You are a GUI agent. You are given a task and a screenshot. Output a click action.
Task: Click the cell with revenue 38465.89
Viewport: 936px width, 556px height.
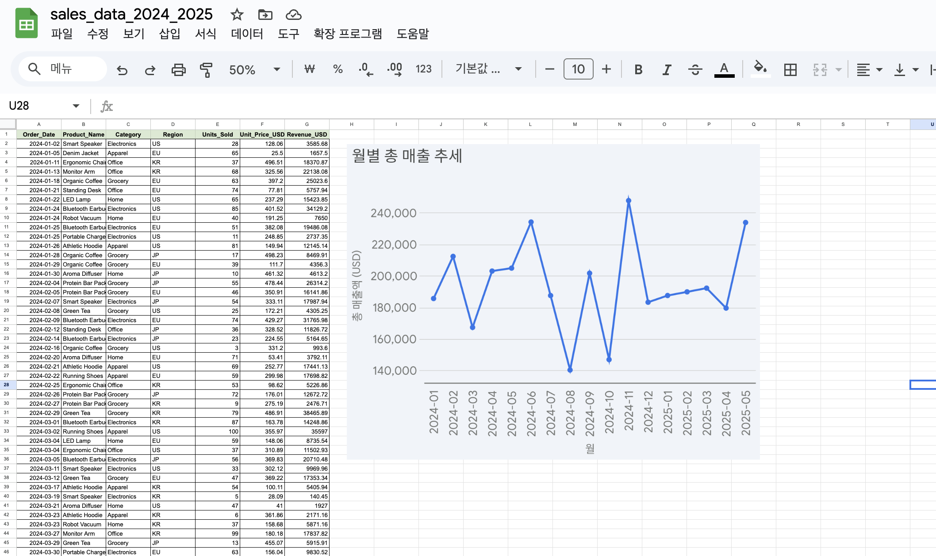[307, 413]
